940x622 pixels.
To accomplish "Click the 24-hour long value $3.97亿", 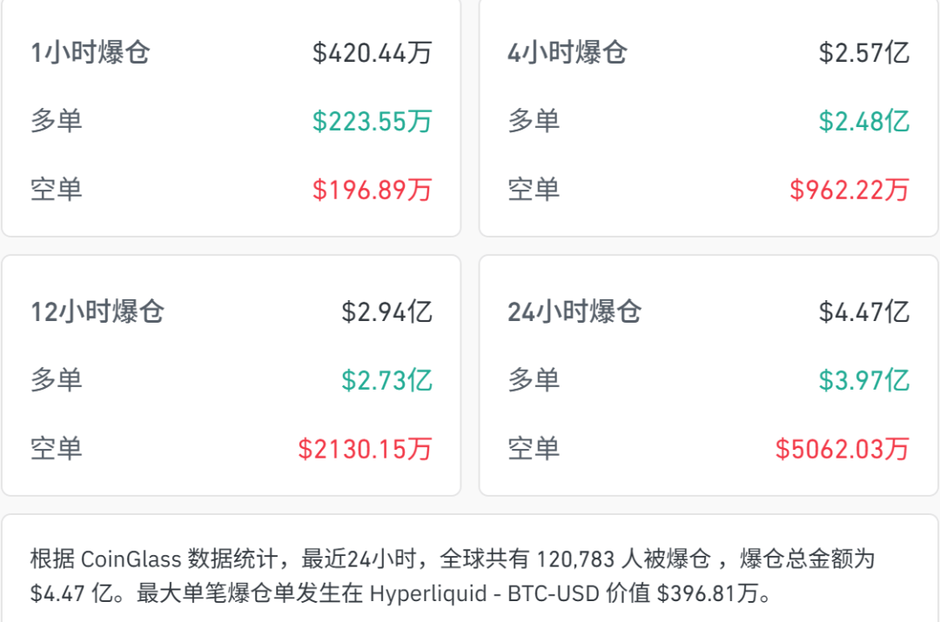I will click(863, 380).
